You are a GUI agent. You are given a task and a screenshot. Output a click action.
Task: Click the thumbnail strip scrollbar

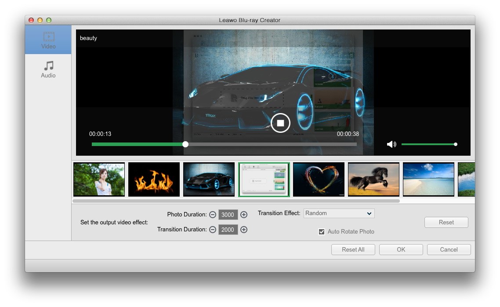coord(237,201)
